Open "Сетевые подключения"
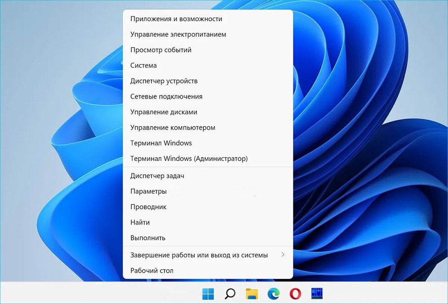This screenshot has width=448, height=304. [208, 96]
